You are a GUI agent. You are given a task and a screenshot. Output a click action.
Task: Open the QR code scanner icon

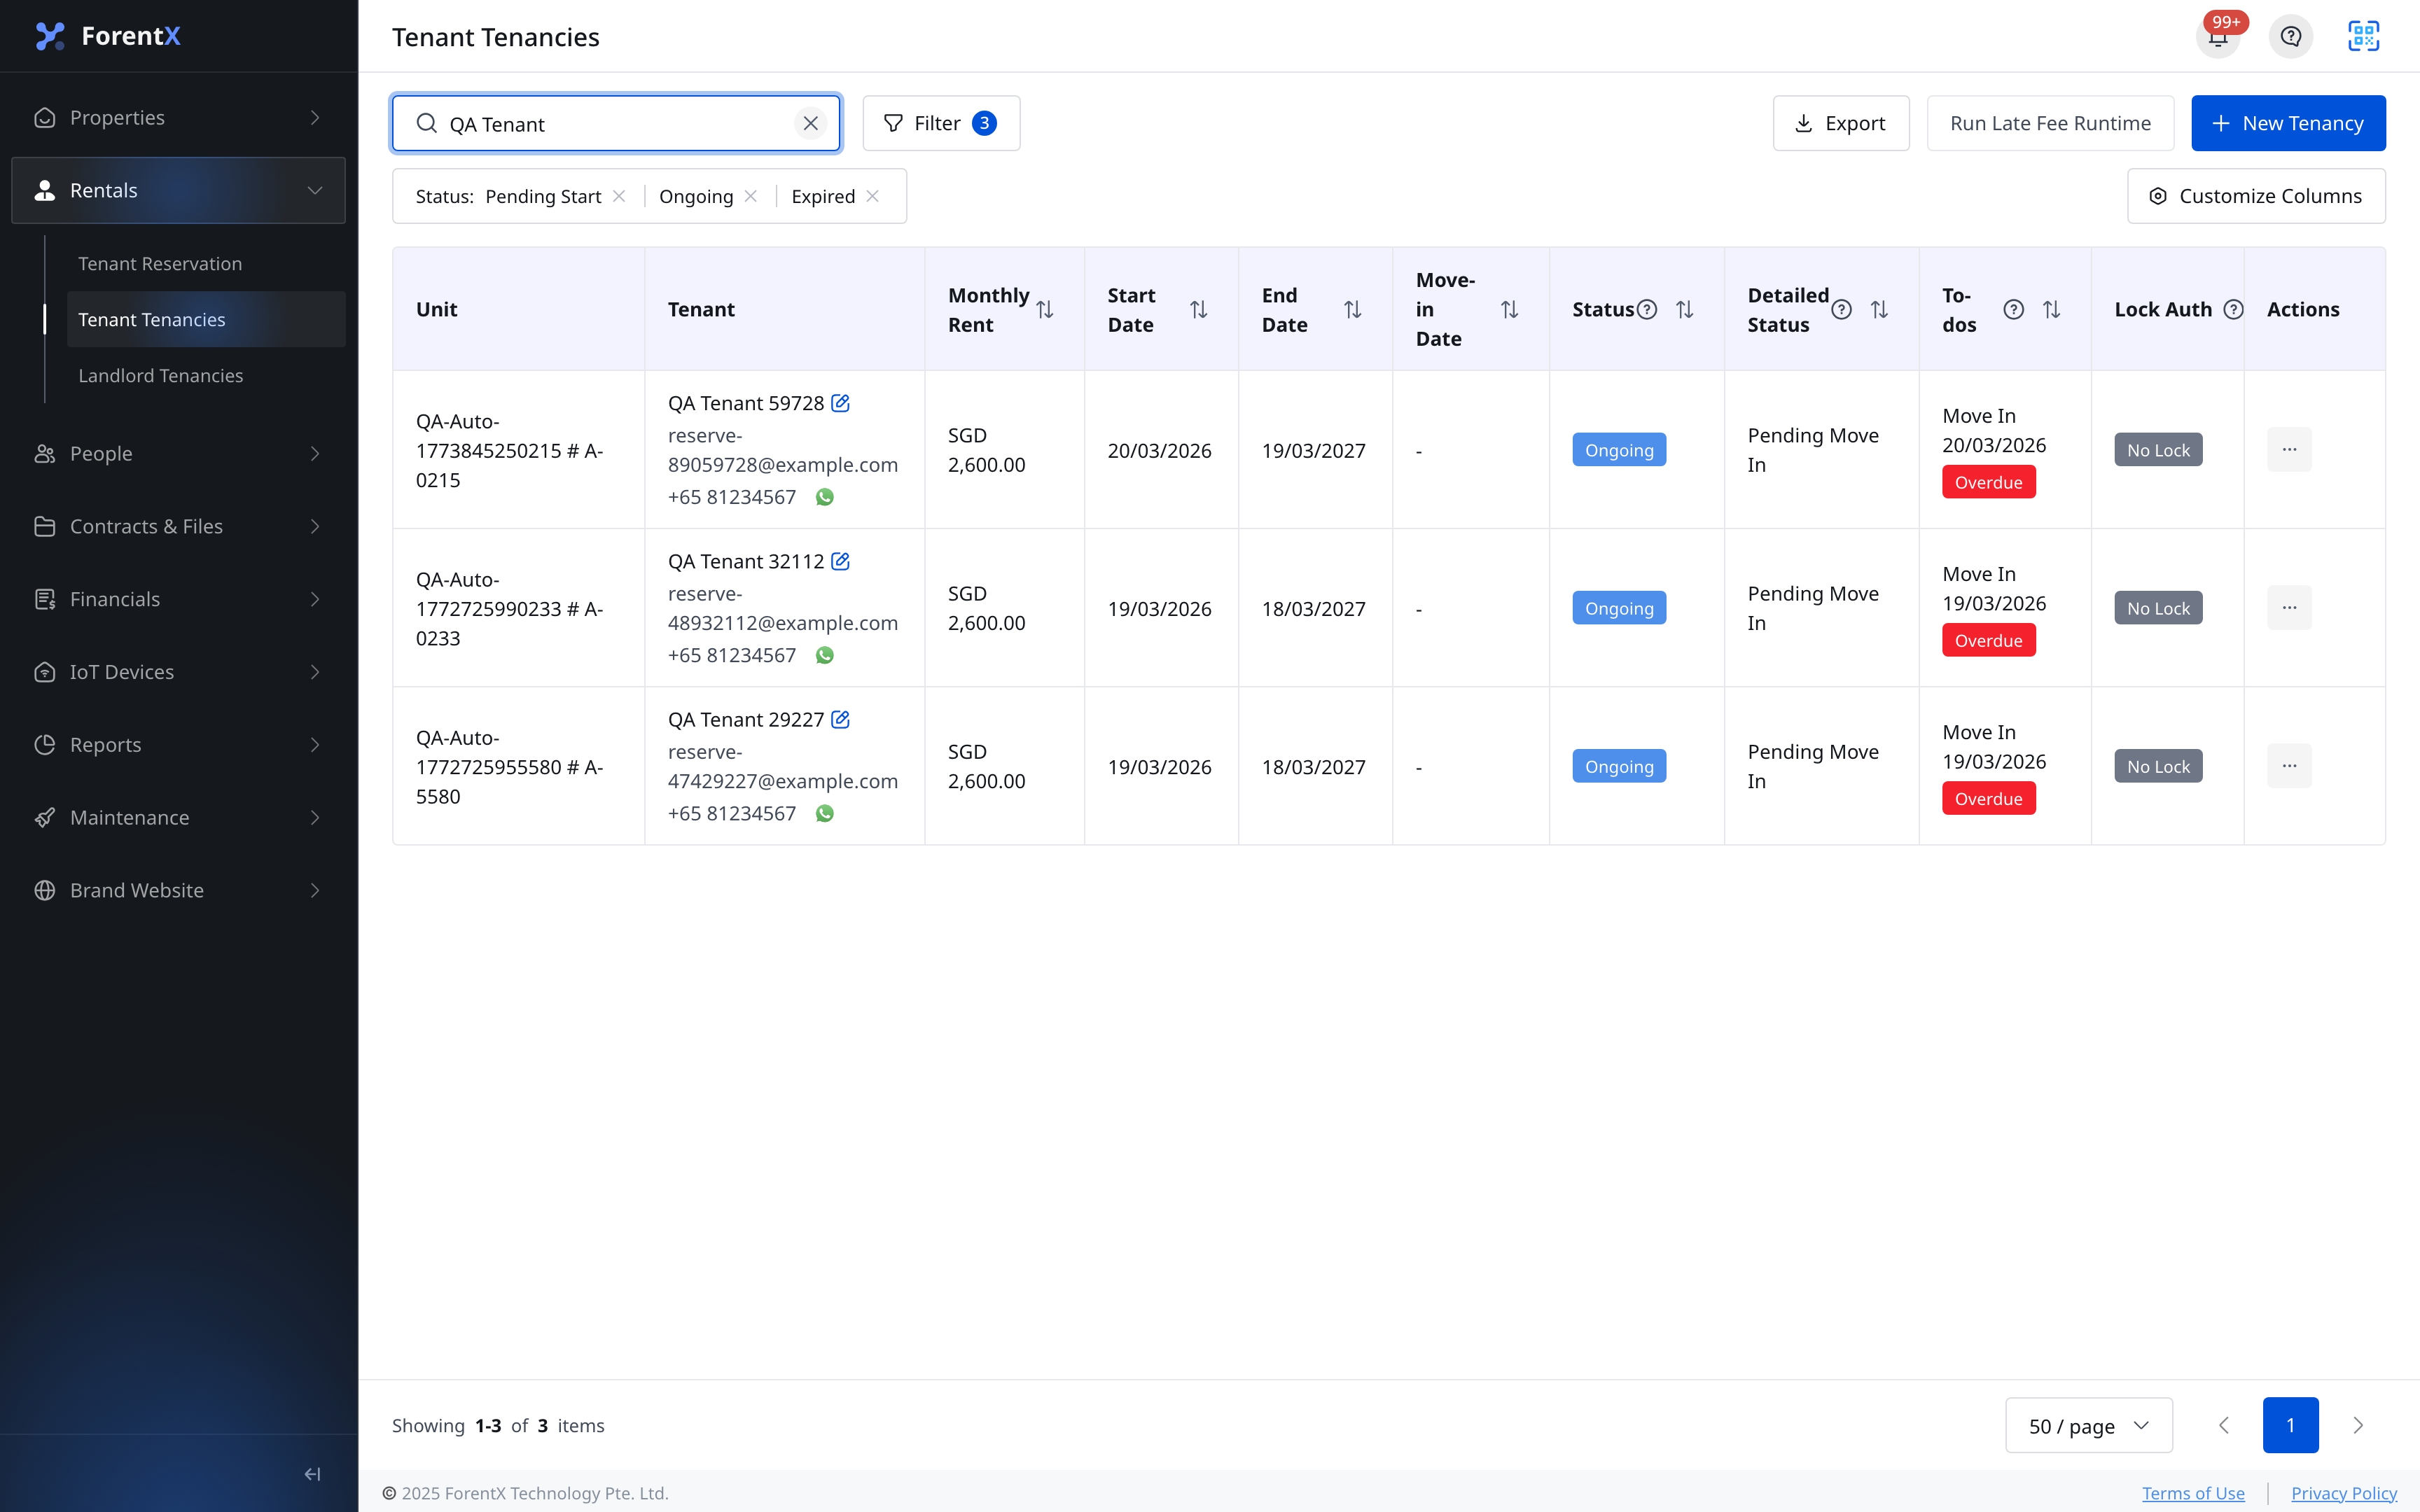pos(2363,37)
